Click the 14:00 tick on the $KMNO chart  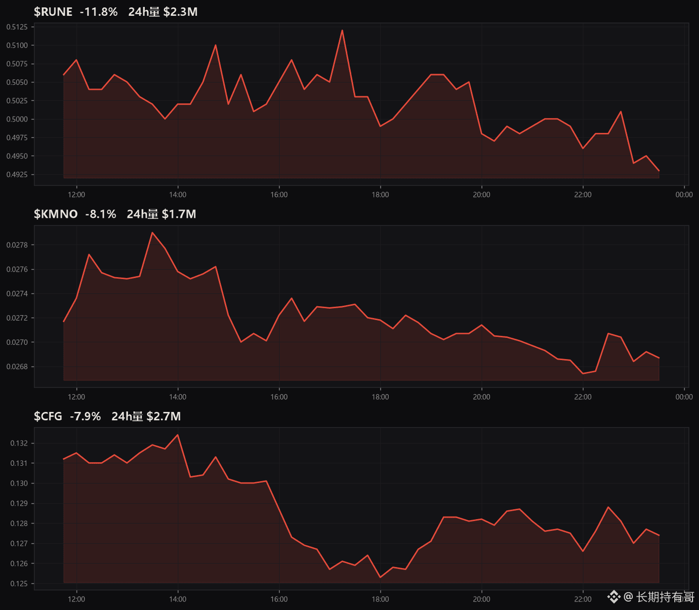(x=178, y=397)
